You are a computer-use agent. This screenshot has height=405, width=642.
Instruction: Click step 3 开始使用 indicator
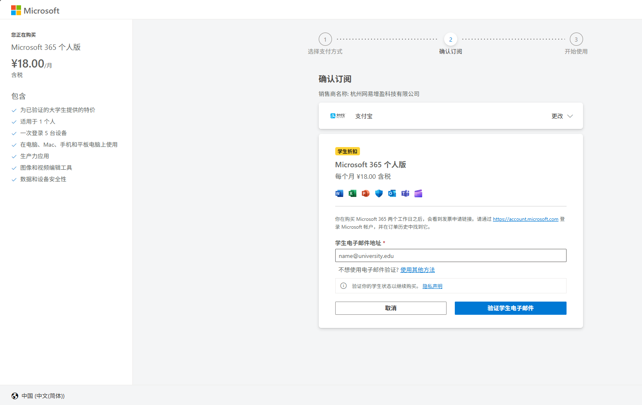(576, 39)
